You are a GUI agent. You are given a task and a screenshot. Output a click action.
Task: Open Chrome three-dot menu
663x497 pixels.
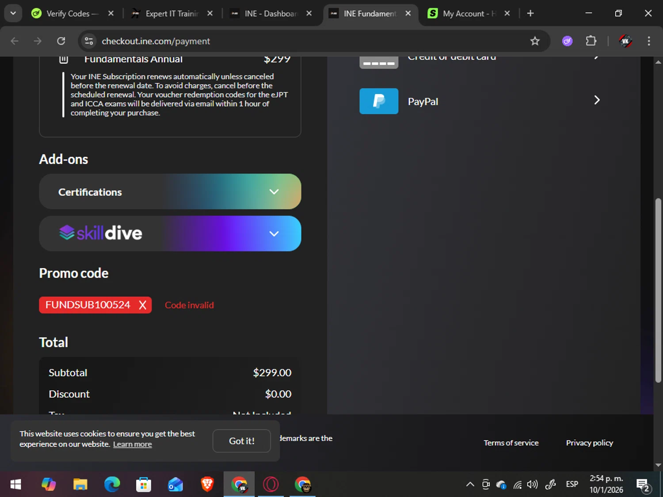coord(649,41)
